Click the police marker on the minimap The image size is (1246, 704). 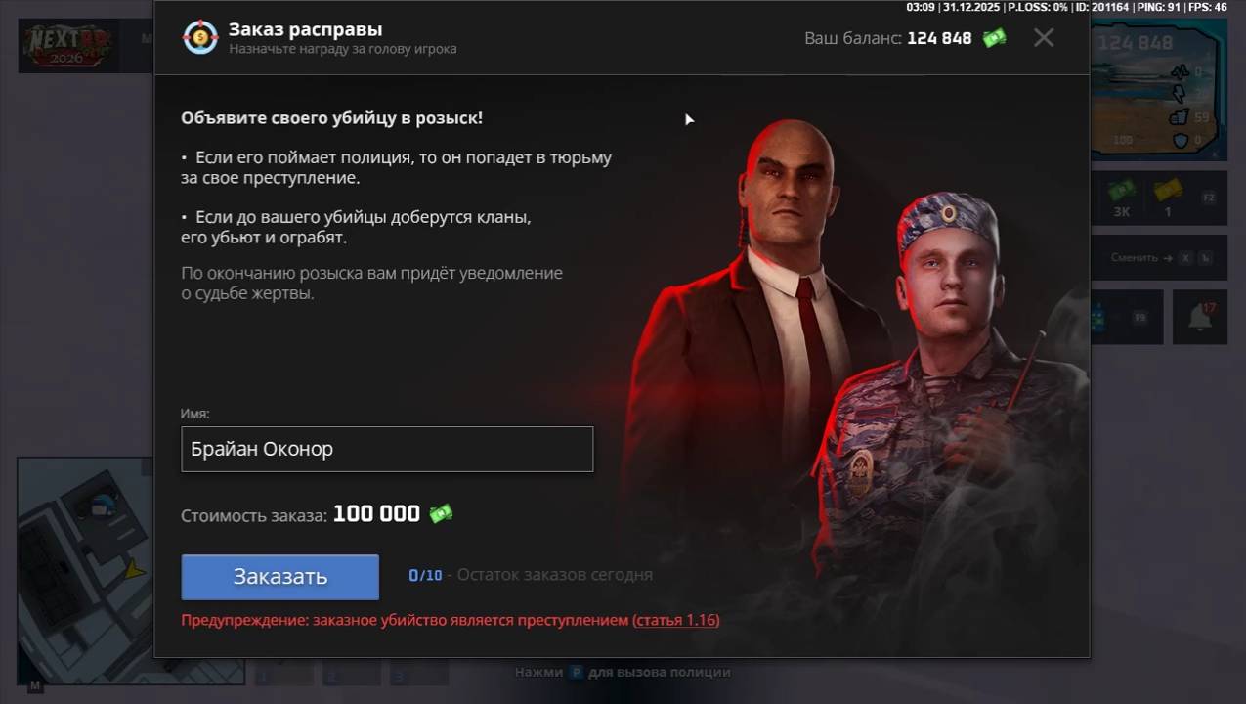[103, 506]
